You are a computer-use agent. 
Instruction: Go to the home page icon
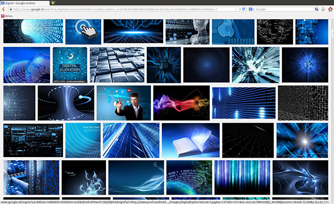click(330, 9)
